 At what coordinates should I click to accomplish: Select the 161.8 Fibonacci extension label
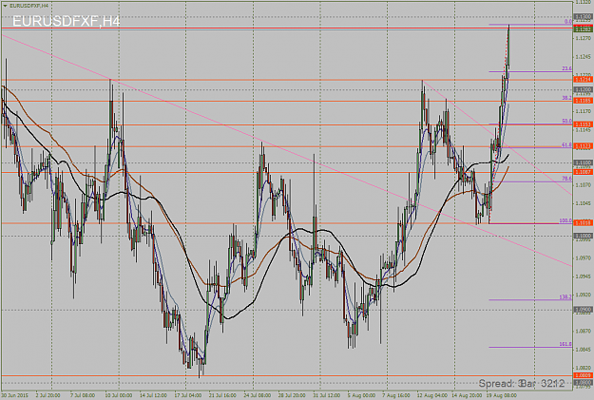tap(565, 344)
